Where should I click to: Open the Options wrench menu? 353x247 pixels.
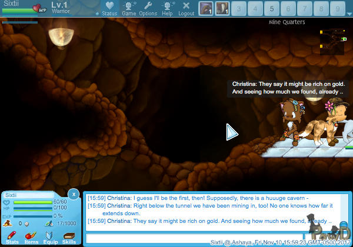tap(148, 8)
